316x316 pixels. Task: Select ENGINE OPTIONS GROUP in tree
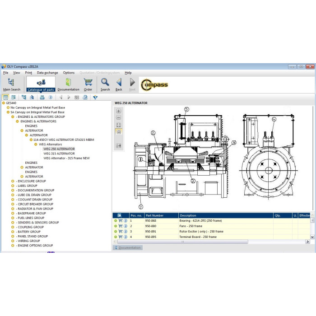[x=34, y=246]
